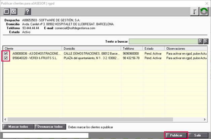Click the Publicar button

176,135
